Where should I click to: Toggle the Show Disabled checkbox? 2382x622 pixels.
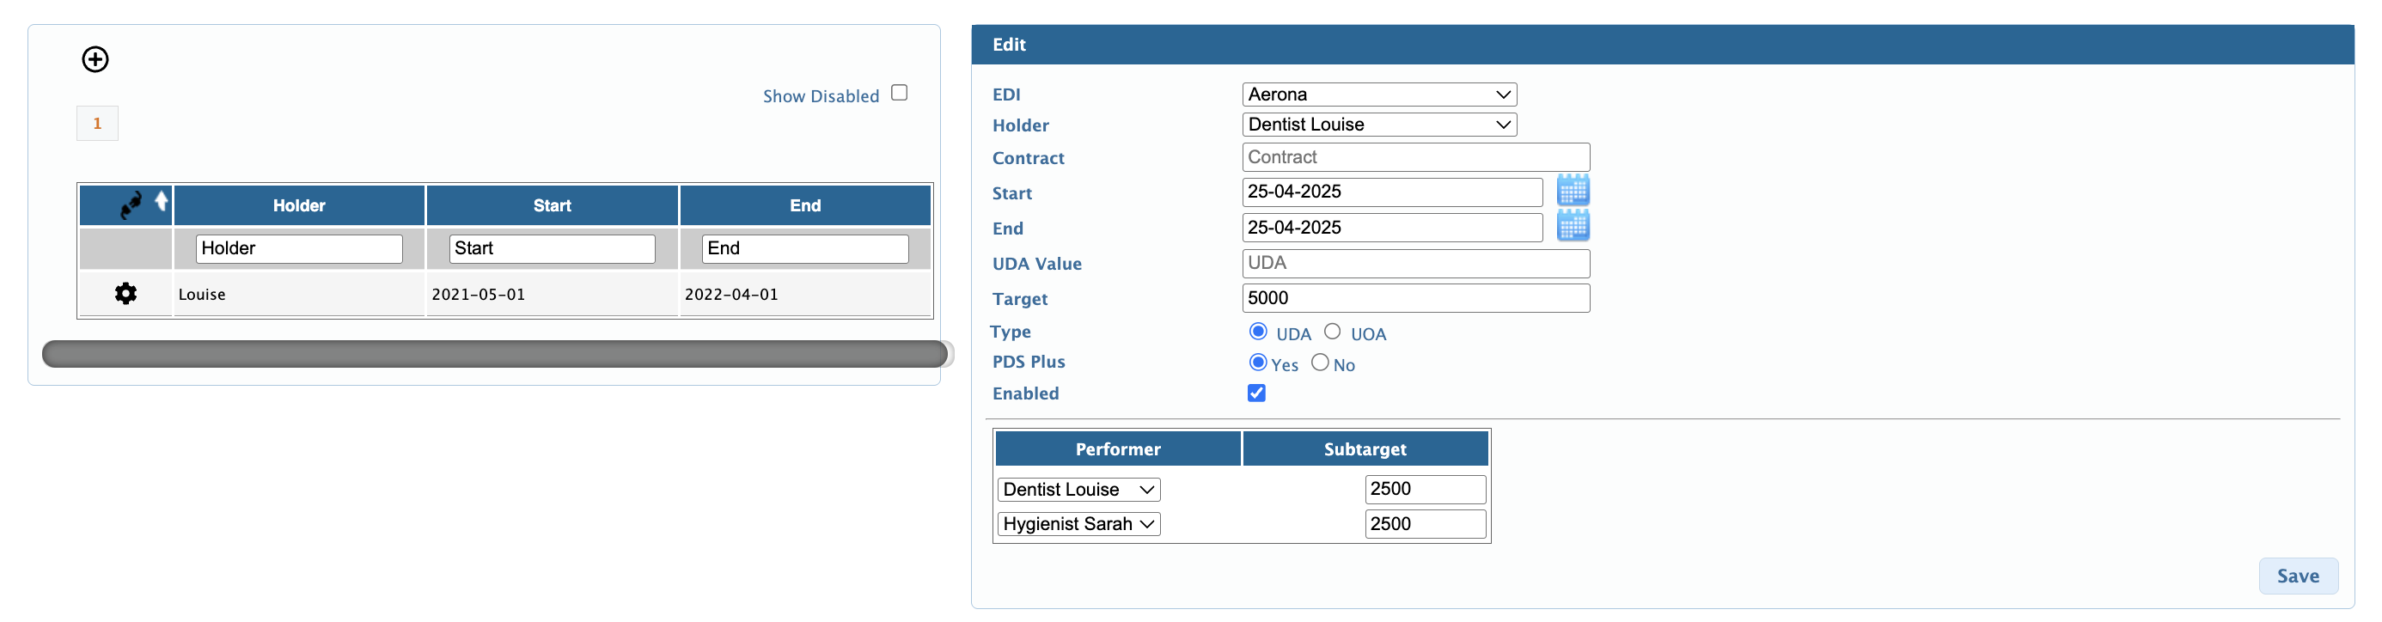pos(900,93)
